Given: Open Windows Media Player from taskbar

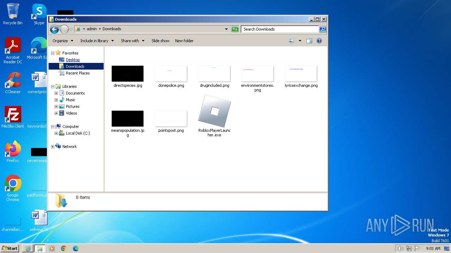Looking at the screenshot, I should click(x=52, y=248).
